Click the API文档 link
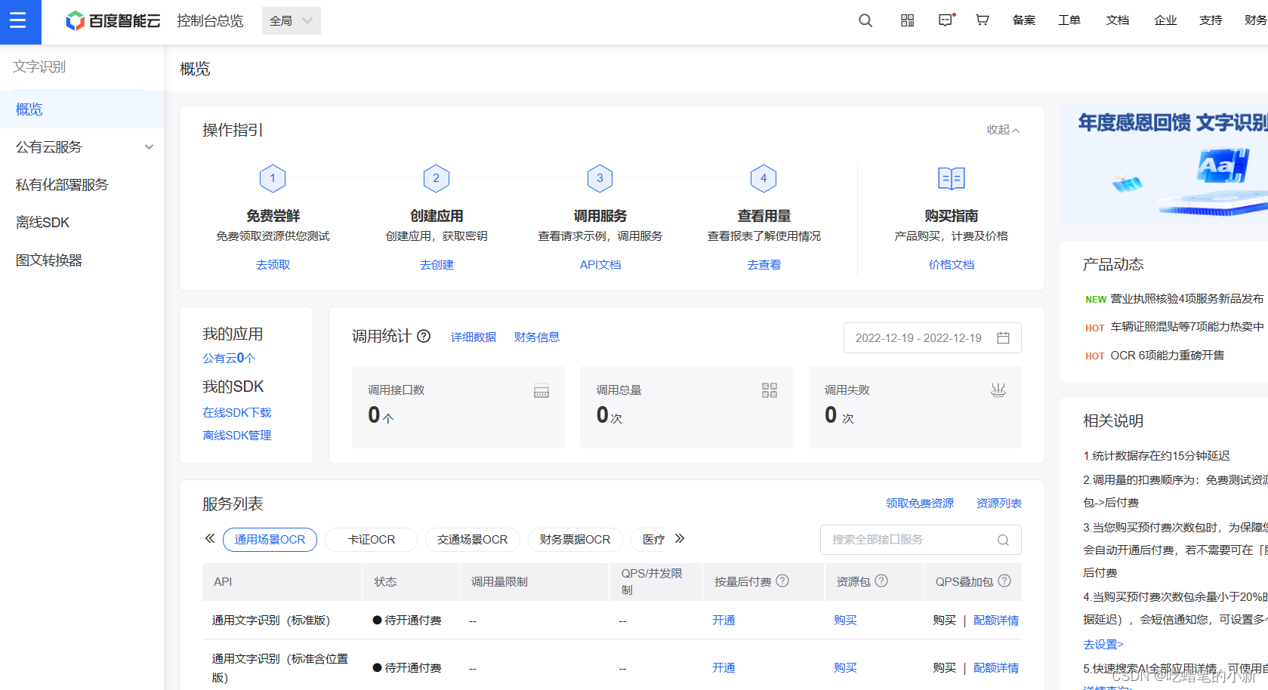This screenshot has height=690, width=1268. pyautogui.click(x=600, y=265)
